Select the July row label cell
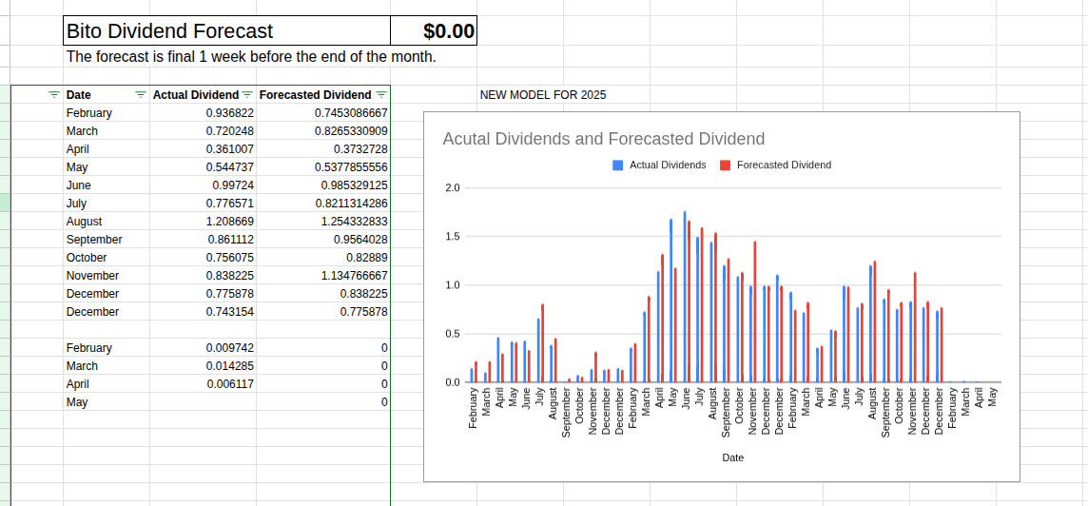Viewport: 1088px width, 506px height. pos(107,204)
